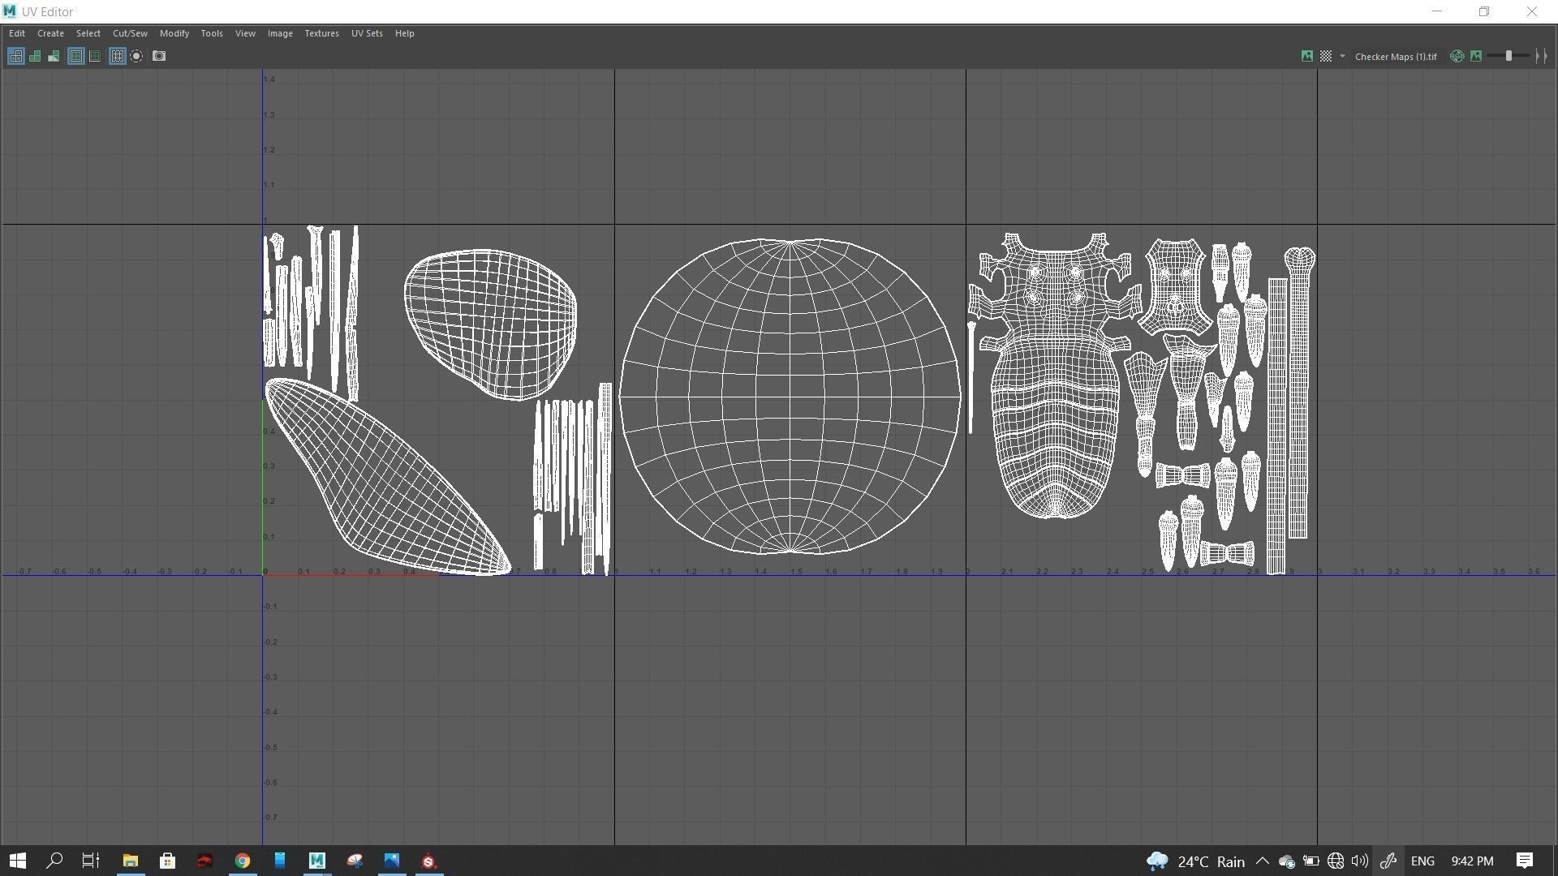Click the checkered pattern tile icon

coord(1325,56)
